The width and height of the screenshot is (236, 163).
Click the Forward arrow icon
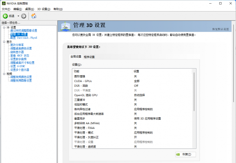(x=24, y=16)
